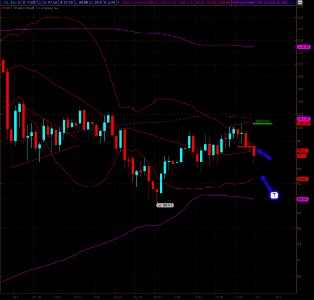The width and height of the screenshot is (314, 300).
Task: Click the C: 95.9 close value
Action: point(96,3)
